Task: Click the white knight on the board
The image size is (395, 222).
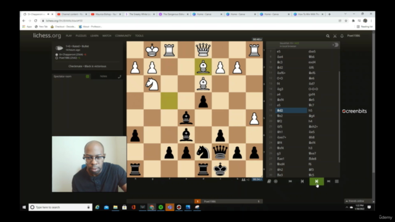Action: (x=152, y=84)
